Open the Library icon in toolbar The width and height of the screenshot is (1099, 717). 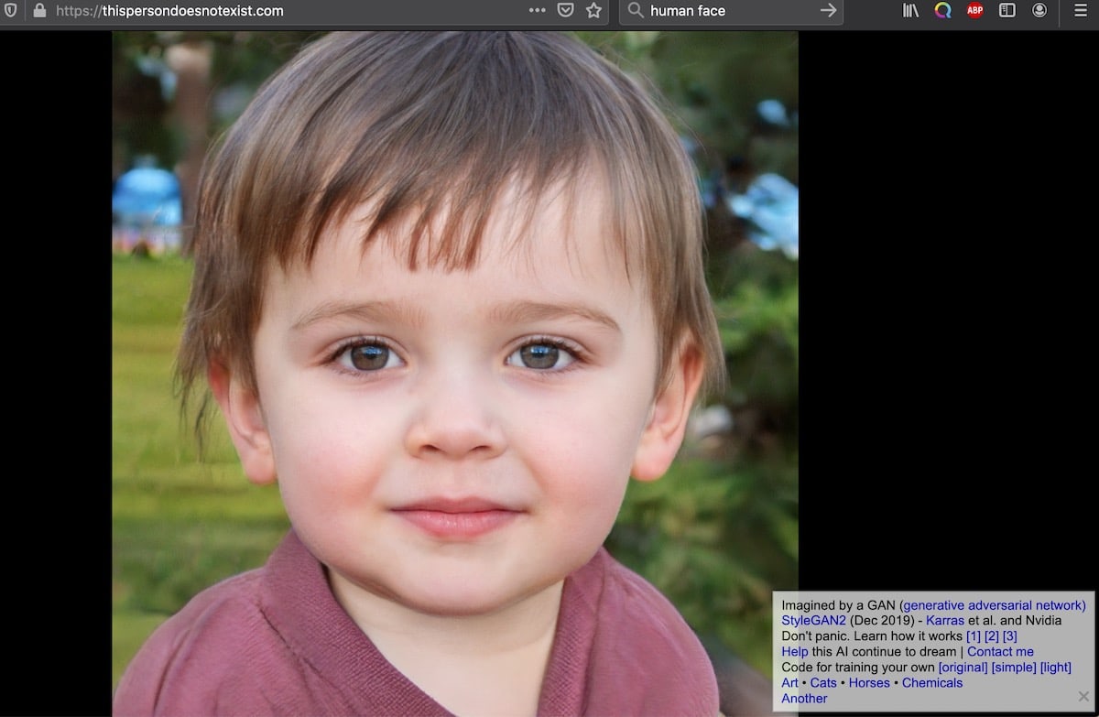pos(911,11)
